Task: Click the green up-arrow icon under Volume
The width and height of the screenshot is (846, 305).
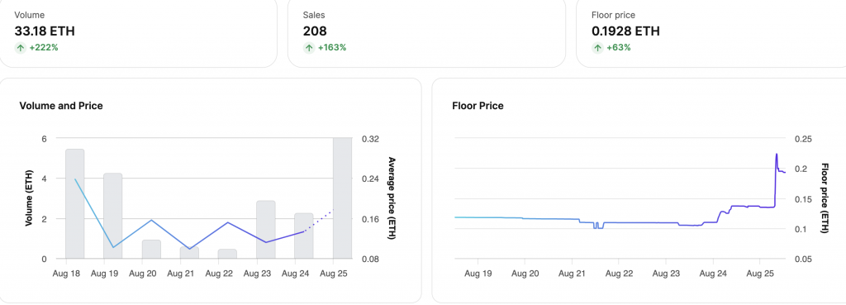Action: pyautogui.click(x=20, y=47)
